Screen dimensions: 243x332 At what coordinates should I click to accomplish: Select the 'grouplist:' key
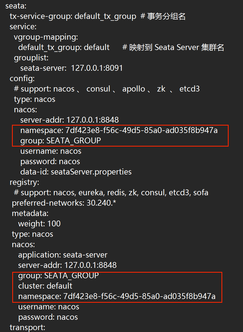click(x=31, y=58)
